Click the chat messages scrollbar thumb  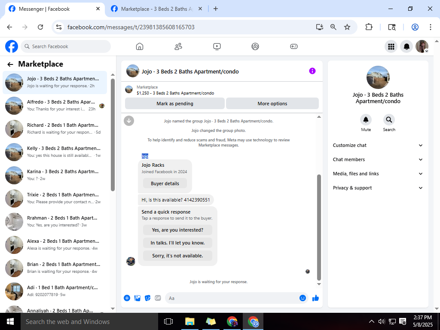[x=319, y=227]
